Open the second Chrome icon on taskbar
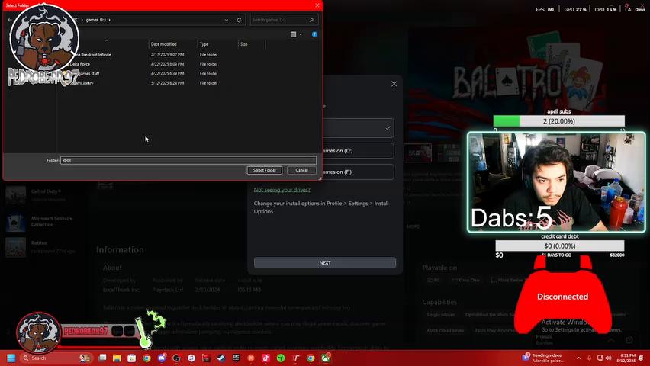650x366 pixels. point(311,358)
